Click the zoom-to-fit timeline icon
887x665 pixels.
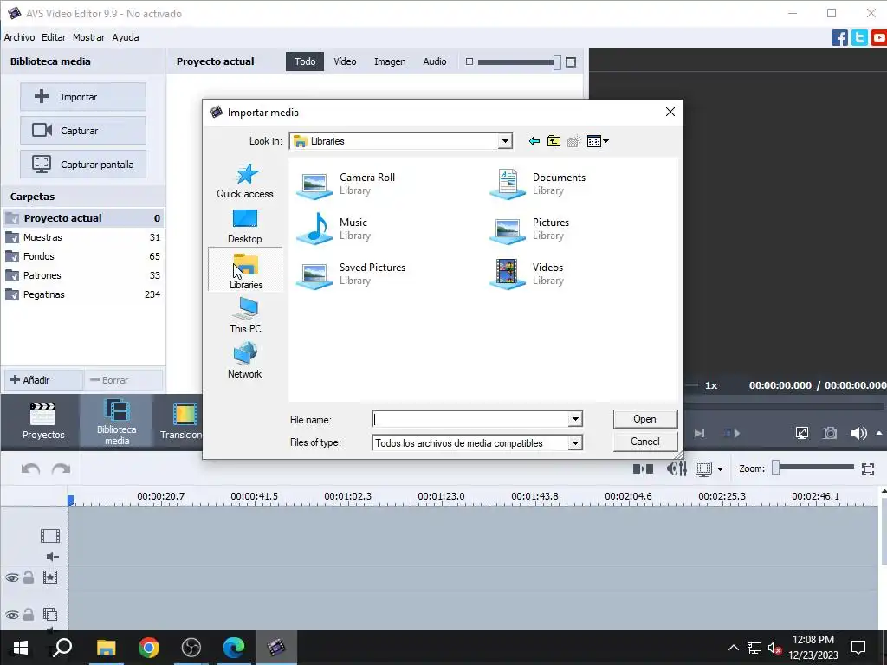(868, 468)
